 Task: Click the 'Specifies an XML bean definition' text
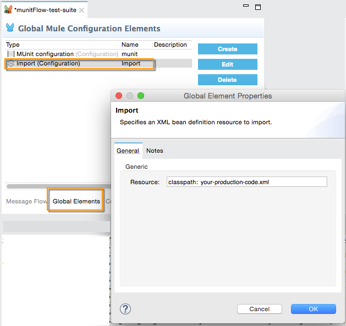point(196,122)
